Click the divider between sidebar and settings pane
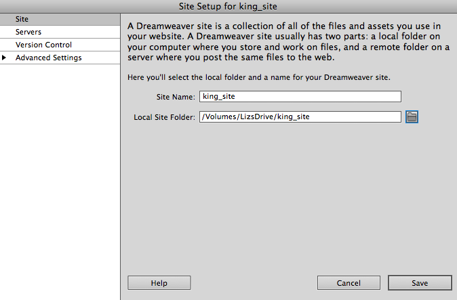Image resolution: width=457 pixels, height=300 pixels. tap(121, 176)
